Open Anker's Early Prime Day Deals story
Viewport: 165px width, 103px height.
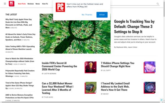20,37
